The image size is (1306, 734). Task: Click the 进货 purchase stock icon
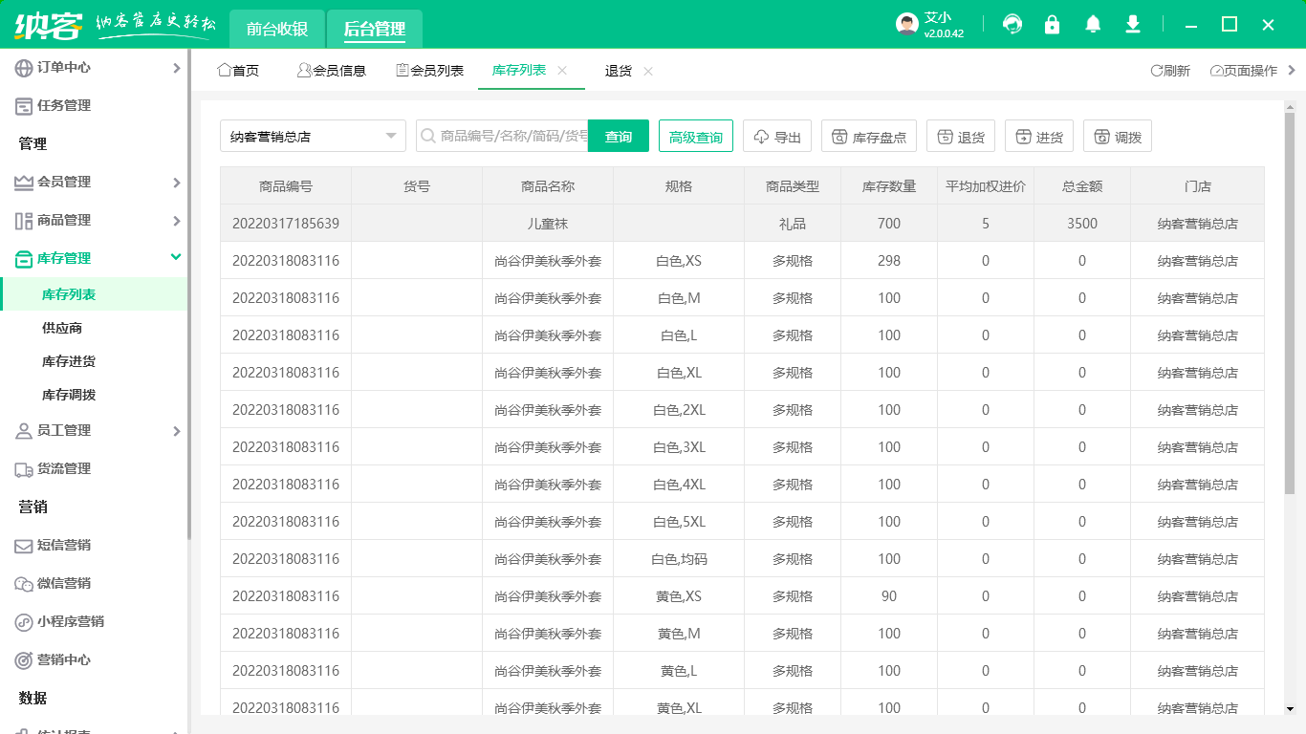point(1038,135)
